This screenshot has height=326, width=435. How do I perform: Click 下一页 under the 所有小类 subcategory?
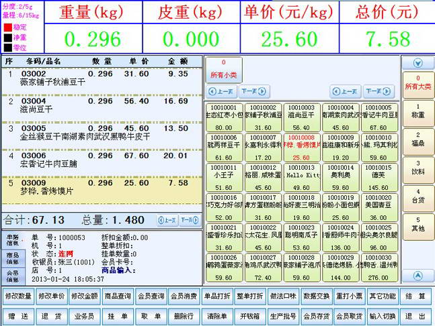point(249,91)
